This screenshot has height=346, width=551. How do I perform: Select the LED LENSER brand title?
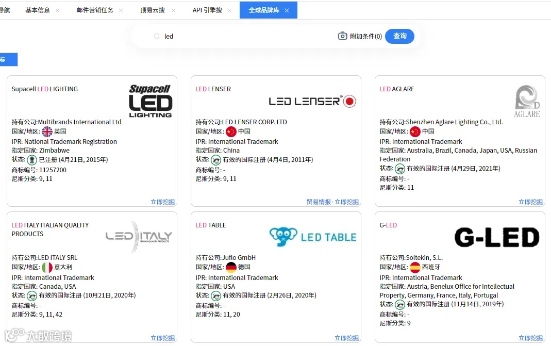pos(213,89)
